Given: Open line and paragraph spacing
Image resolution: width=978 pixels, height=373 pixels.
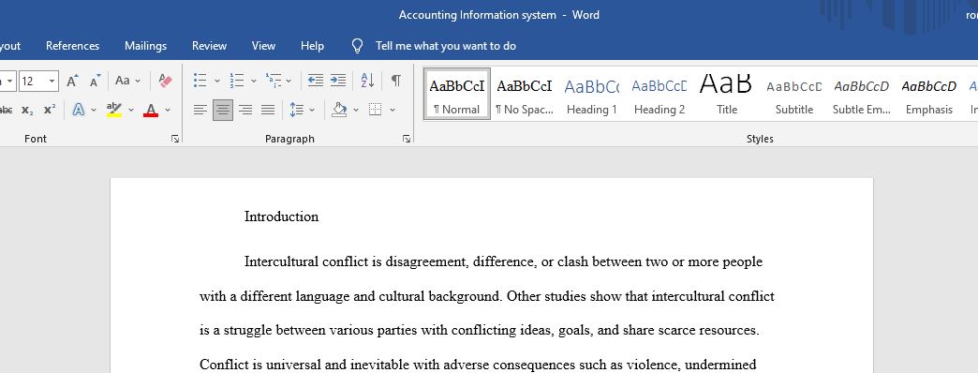Looking at the screenshot, I should [297, 110].
